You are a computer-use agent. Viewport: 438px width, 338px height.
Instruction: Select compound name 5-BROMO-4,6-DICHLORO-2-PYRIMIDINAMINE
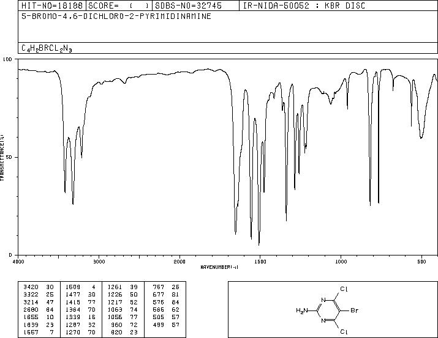click(116, 17)
